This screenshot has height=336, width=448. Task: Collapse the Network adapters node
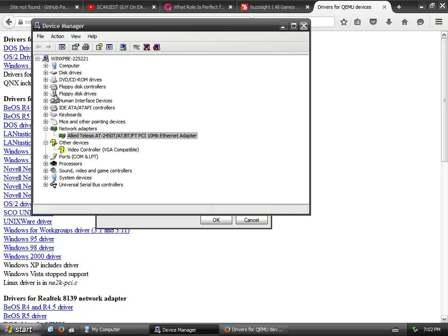(45, 129)
